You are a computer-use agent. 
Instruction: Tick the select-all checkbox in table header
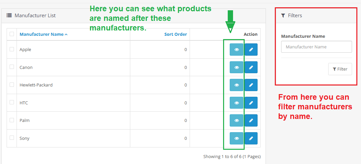click(12, 34)
